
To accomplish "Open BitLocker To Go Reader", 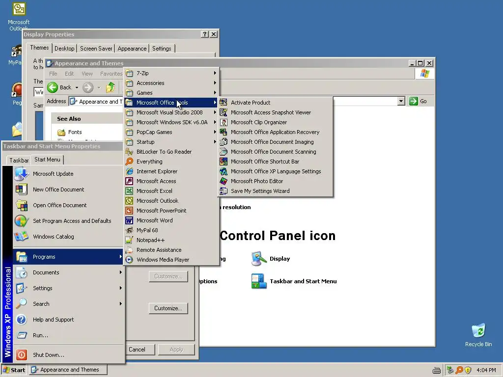I will (171, 152).
